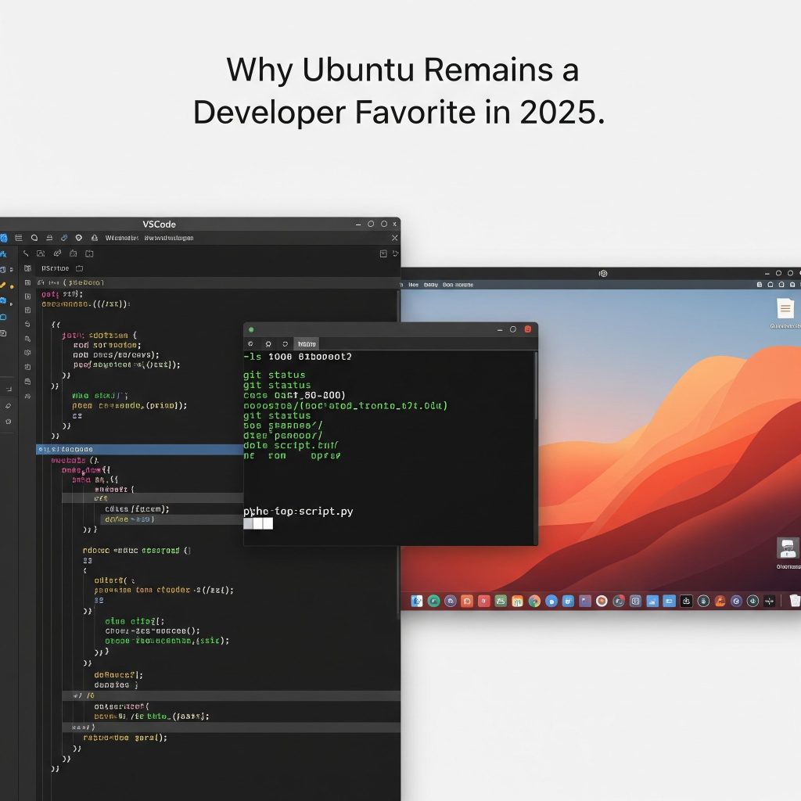Launch the orange Firefox-like icon in the dock
This screenshot has width=801, height=801.
pyautogui.click(x=720, y=602)
